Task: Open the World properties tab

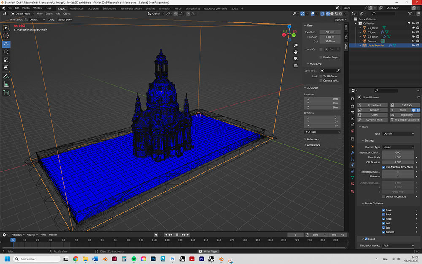Action: tap(352, 131)
